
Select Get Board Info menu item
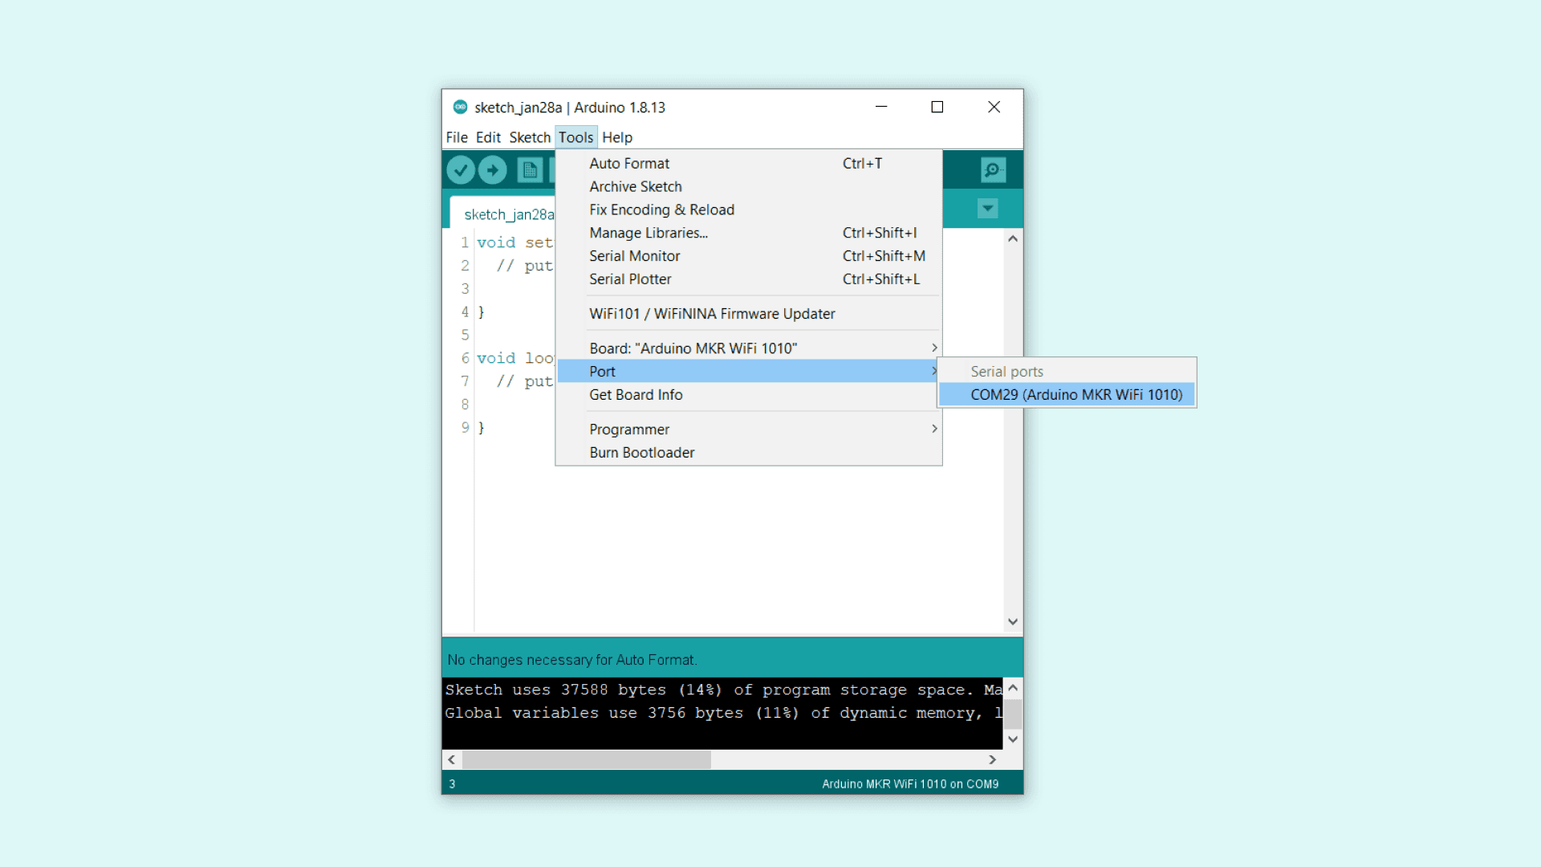(636, 395)
